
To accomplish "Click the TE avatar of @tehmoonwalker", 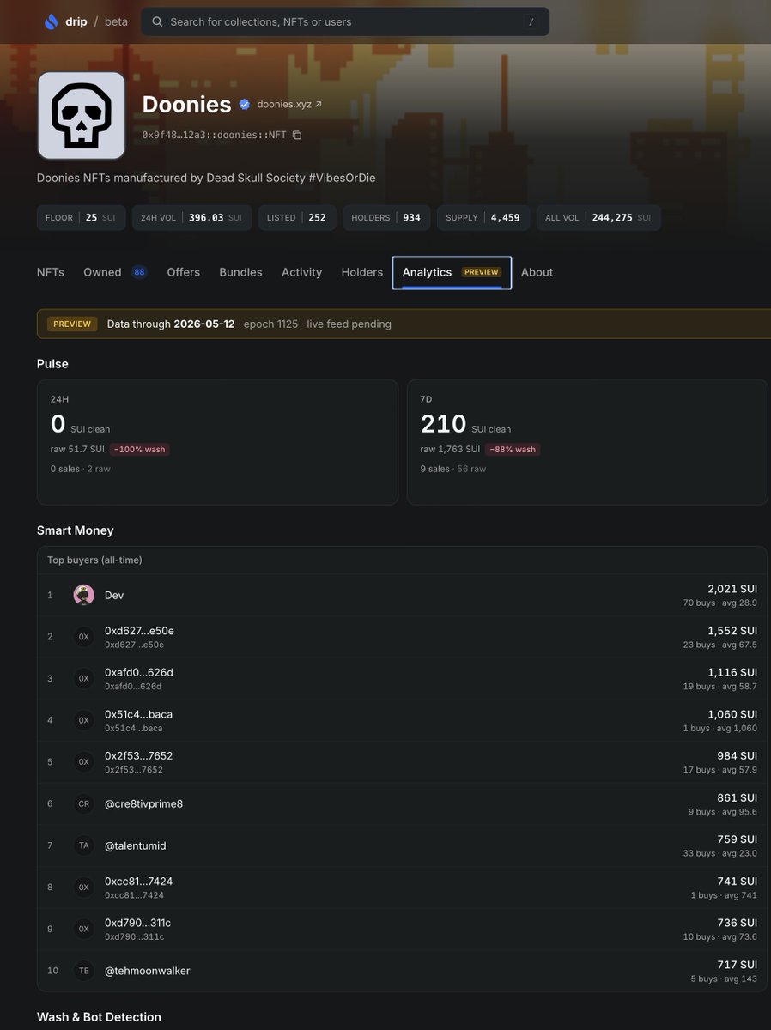I will (x=83, y=971).
